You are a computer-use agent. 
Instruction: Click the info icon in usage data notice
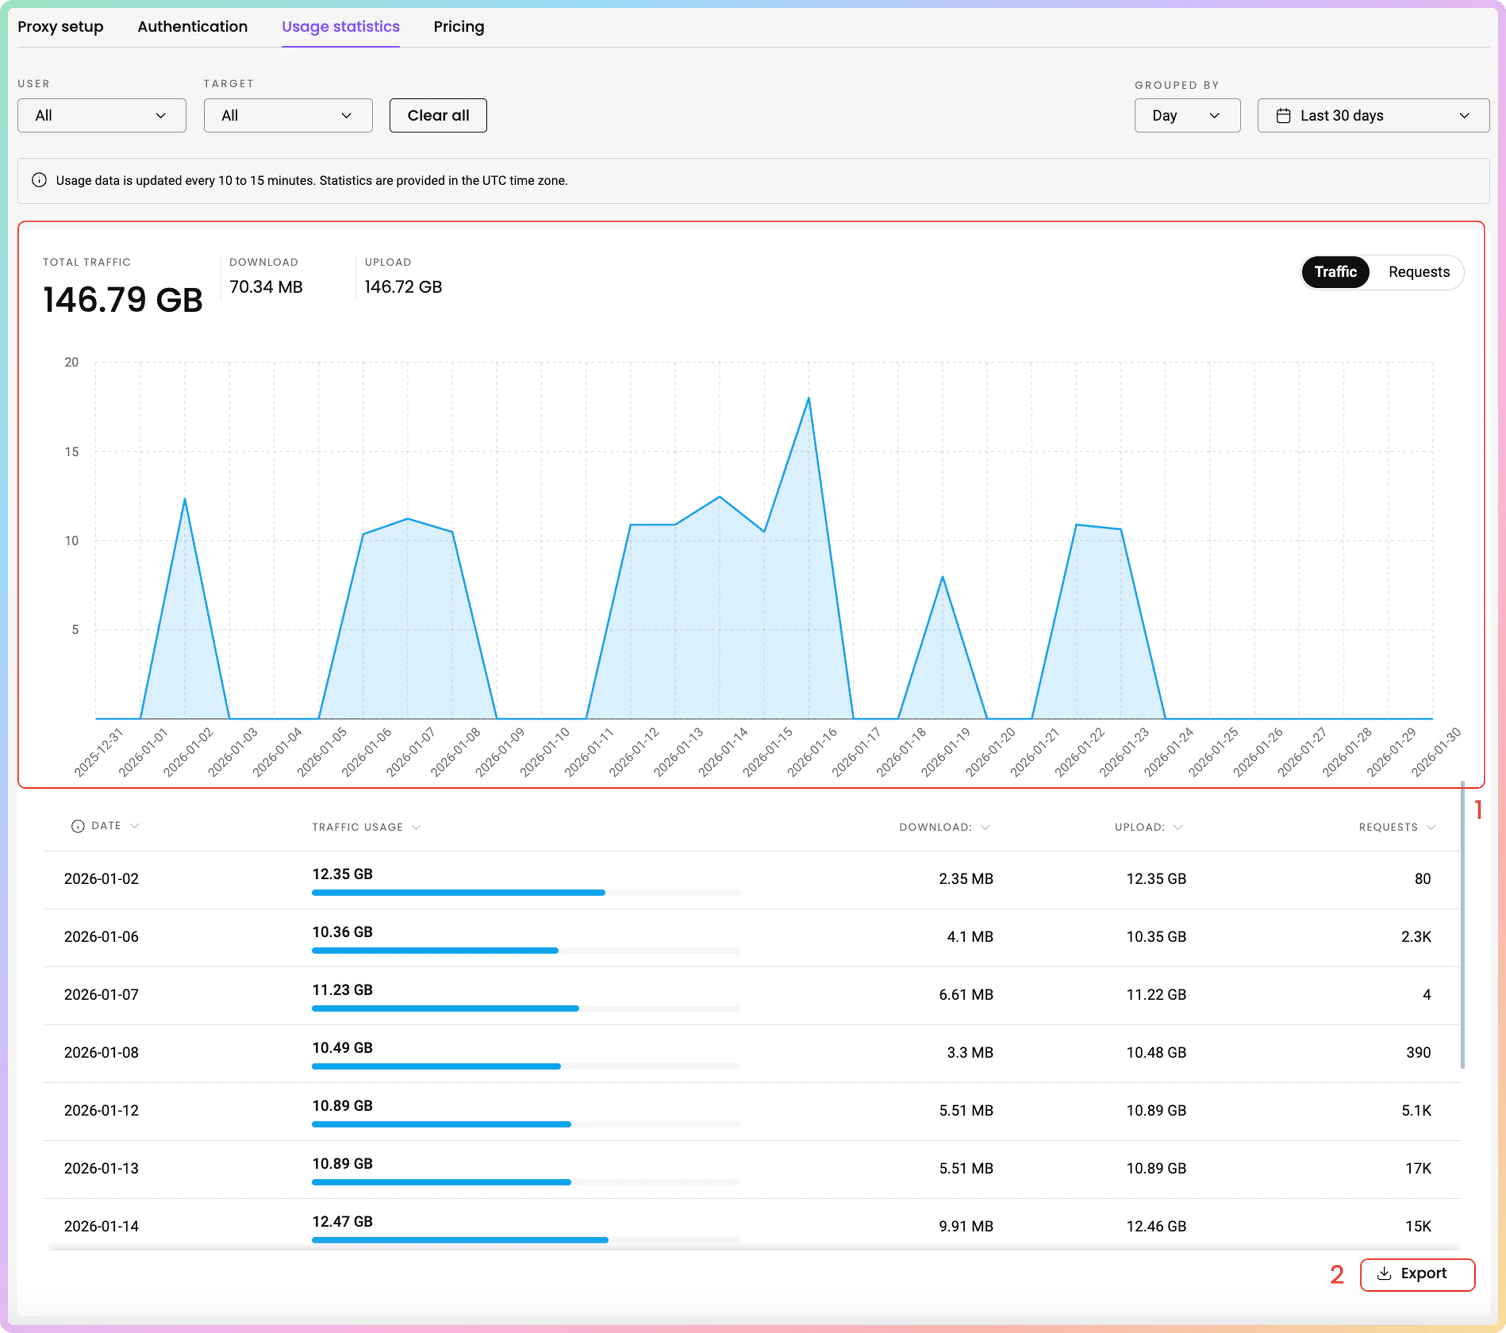click(x=39, y=181)
